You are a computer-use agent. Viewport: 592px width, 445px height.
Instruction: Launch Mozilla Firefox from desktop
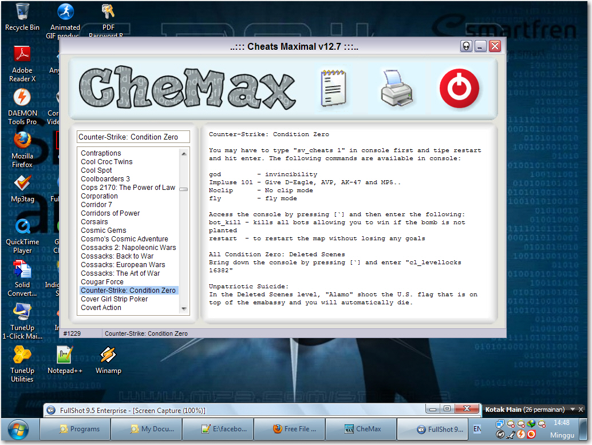pos(22,149)
